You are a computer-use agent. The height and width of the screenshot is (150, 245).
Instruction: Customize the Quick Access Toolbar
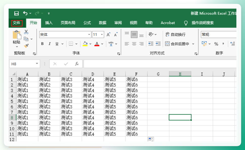point(49,13)
